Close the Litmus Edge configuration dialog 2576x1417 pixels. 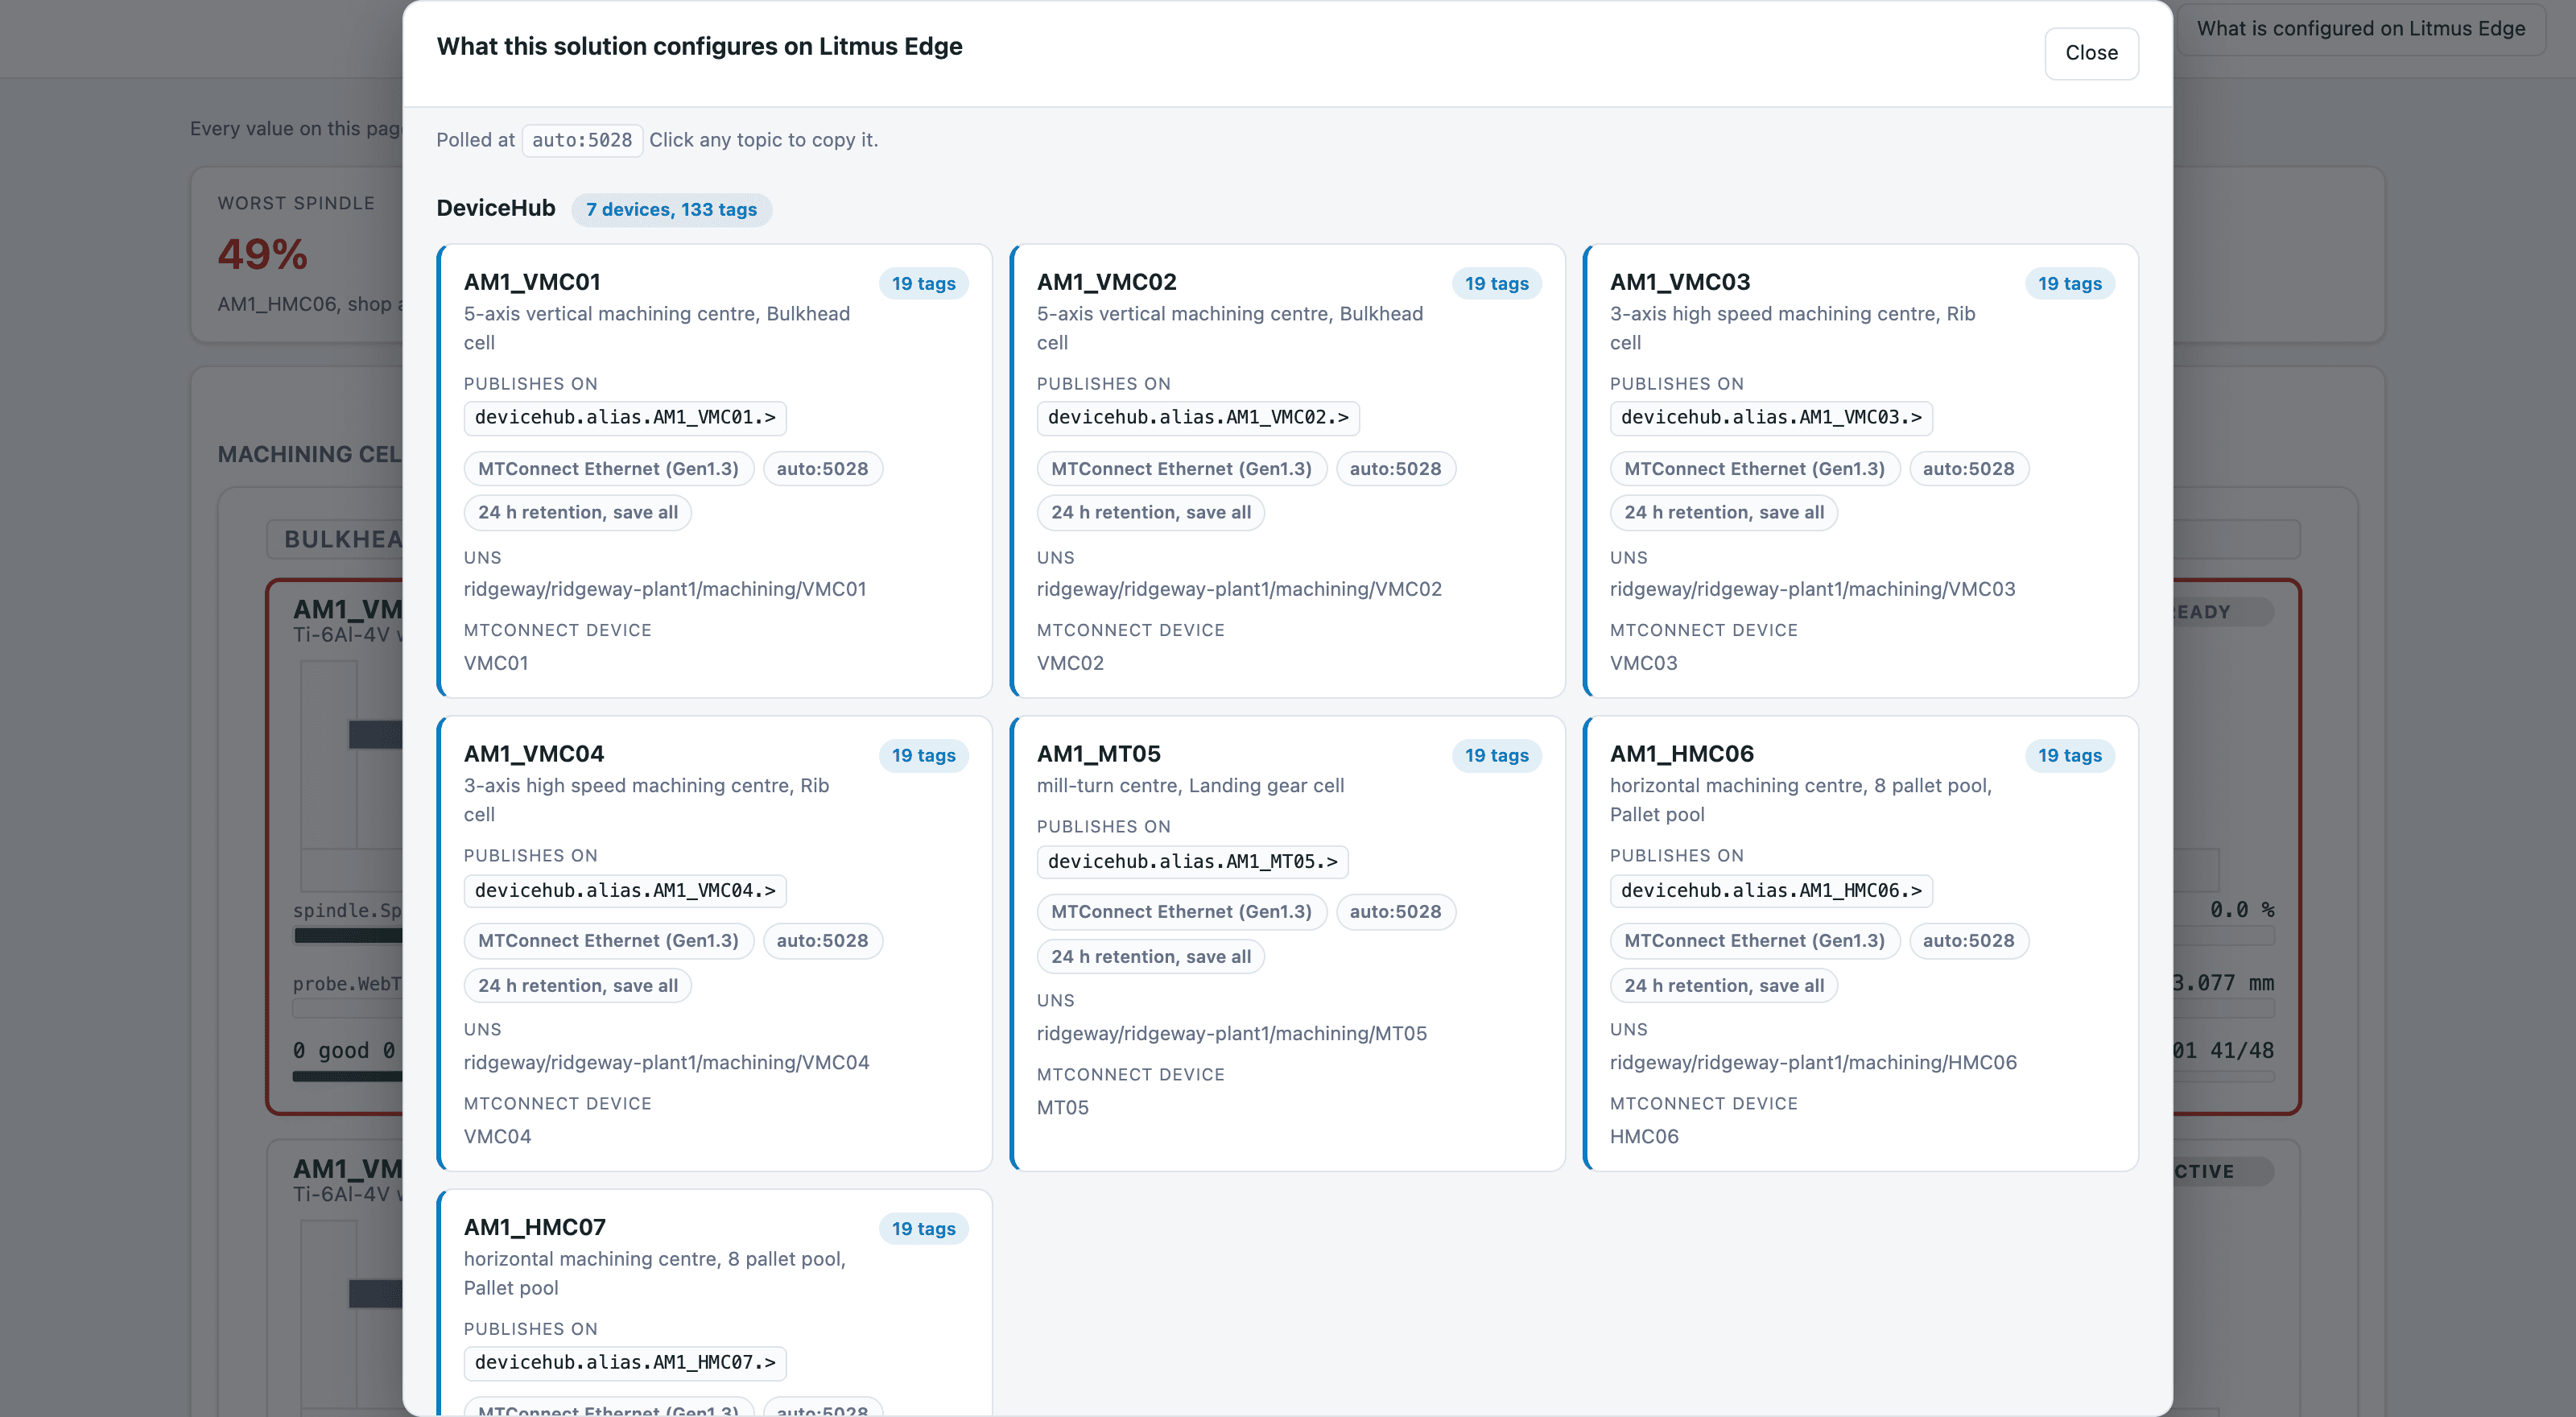click(x=2091, y=53)
